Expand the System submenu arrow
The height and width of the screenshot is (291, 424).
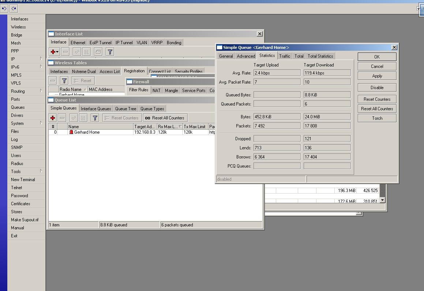point(41,123)
